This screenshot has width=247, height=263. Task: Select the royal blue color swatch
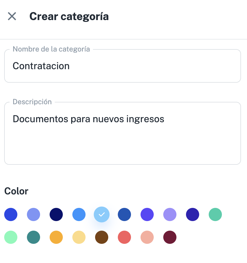coord(11,214)
